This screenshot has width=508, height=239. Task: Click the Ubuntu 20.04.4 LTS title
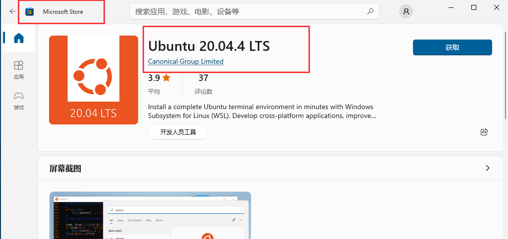(x=209, y=46)
